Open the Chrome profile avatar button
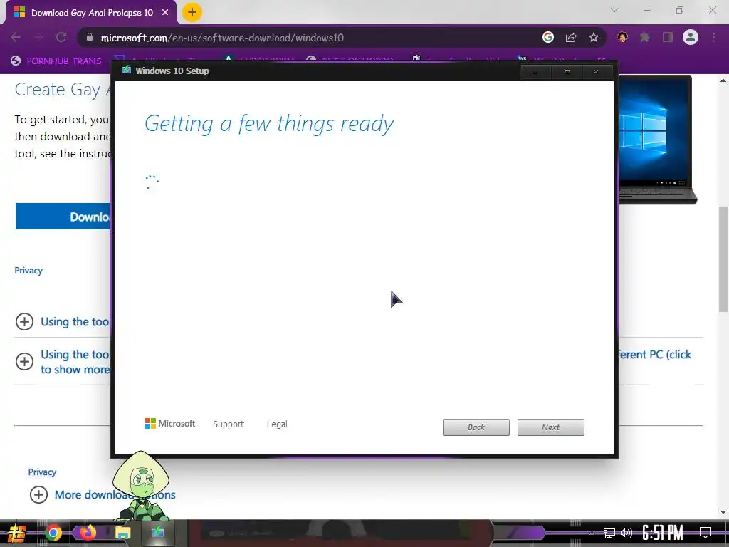The height and width of the screenshot is (547, 729). pyautogui.click(x=691, y=37)
